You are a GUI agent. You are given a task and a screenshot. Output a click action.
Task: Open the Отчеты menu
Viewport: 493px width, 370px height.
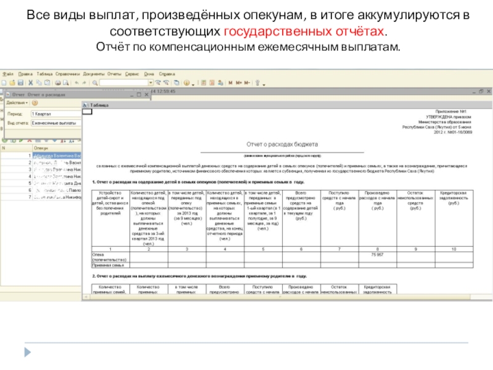pos(115,74)
